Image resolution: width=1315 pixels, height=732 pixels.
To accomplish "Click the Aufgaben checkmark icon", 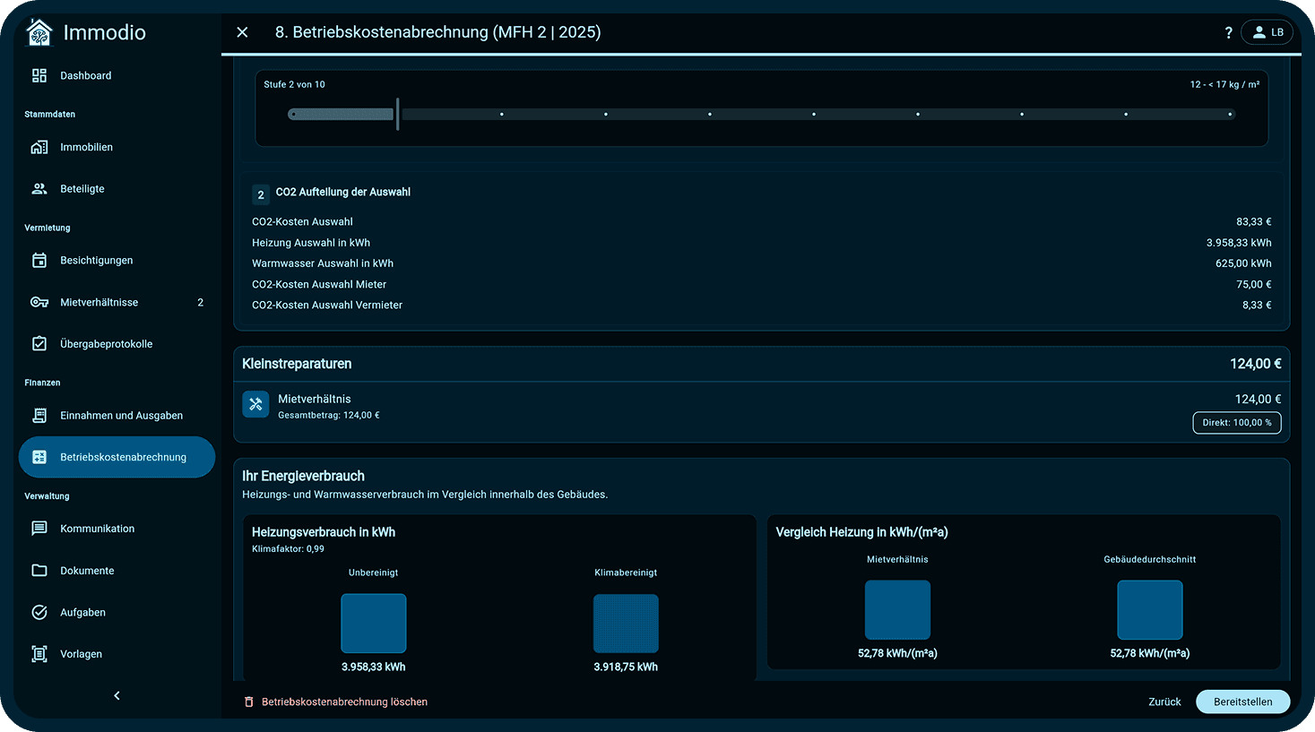I will point(39,613).
